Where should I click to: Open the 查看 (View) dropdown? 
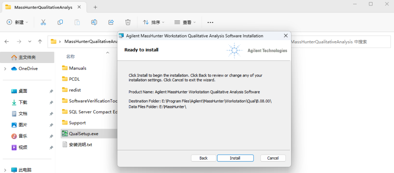pos(185,22)
